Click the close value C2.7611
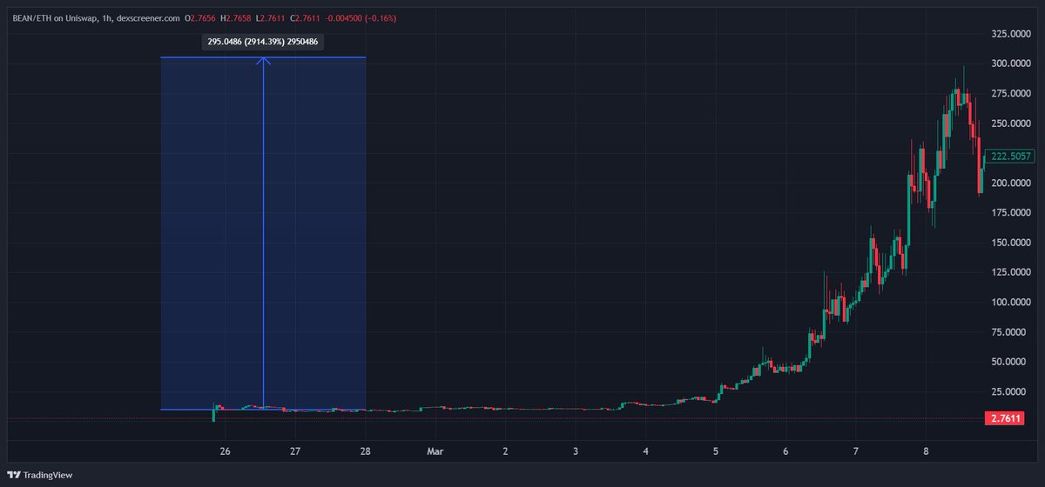Screen dimensions: 1045x487 pos(306,17)
